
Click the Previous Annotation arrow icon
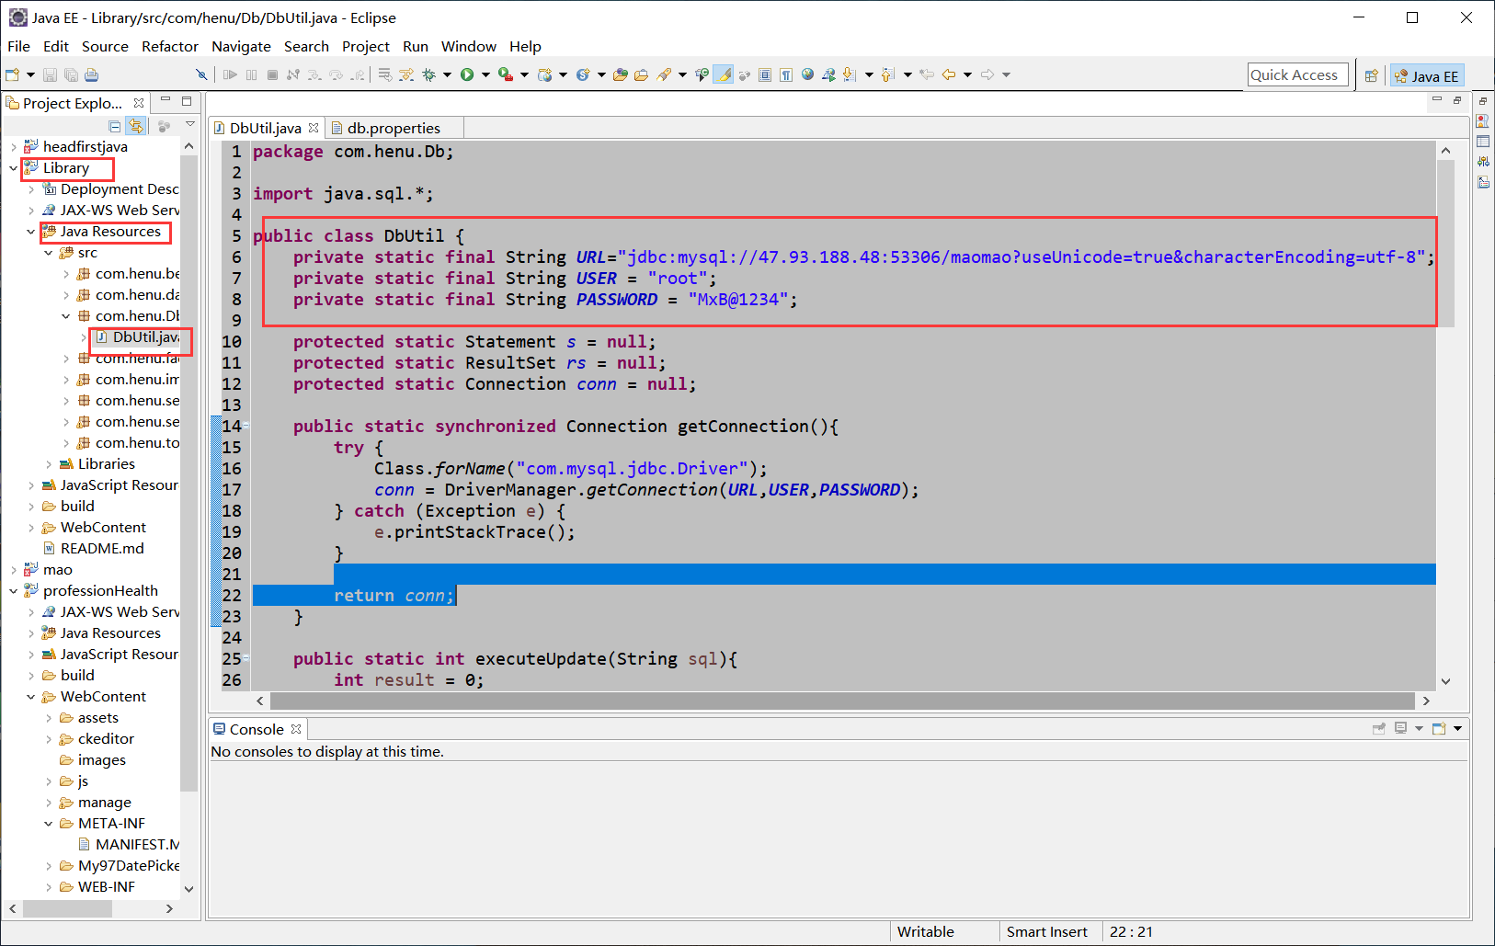click(x=886, y=74)
